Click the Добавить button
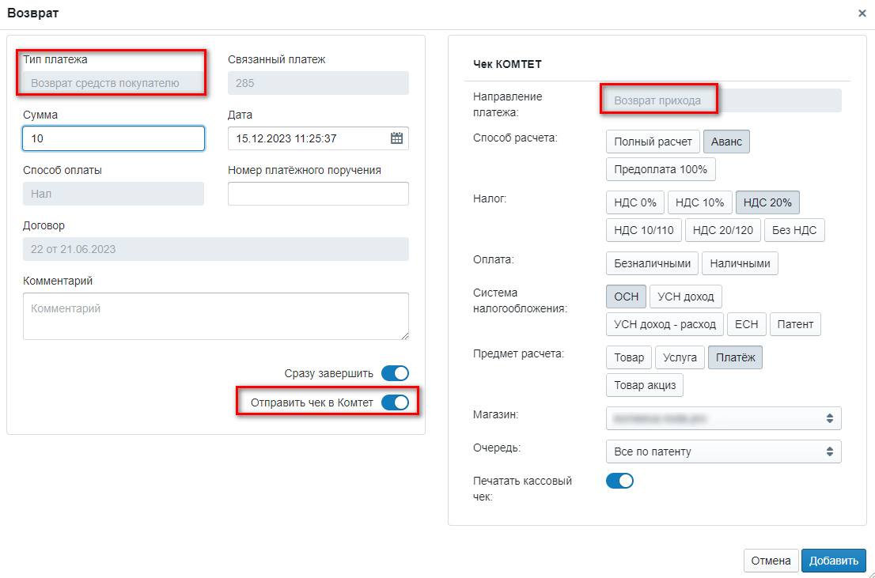Screen dimensions: 875x578 coord(834,561)
